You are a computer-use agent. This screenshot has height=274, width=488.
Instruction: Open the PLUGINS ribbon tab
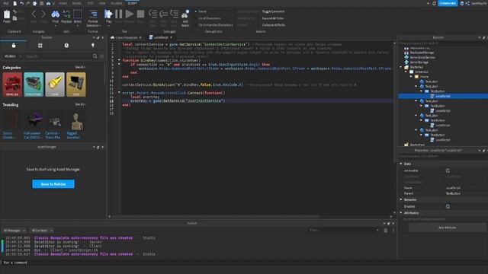pyautogui.click(x=117, y=3)
